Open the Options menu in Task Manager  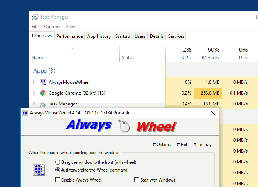pyautogui.click(x=52, y=27)
